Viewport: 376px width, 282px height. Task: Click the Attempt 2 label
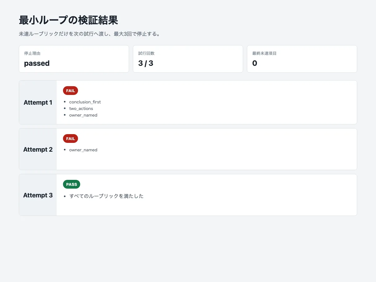pos(38,149)
